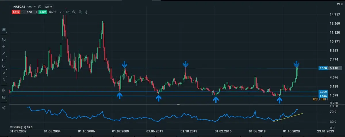This screenshot has height=137, width=345.
Task: Click the share chart icon
Action: point(4,108)
